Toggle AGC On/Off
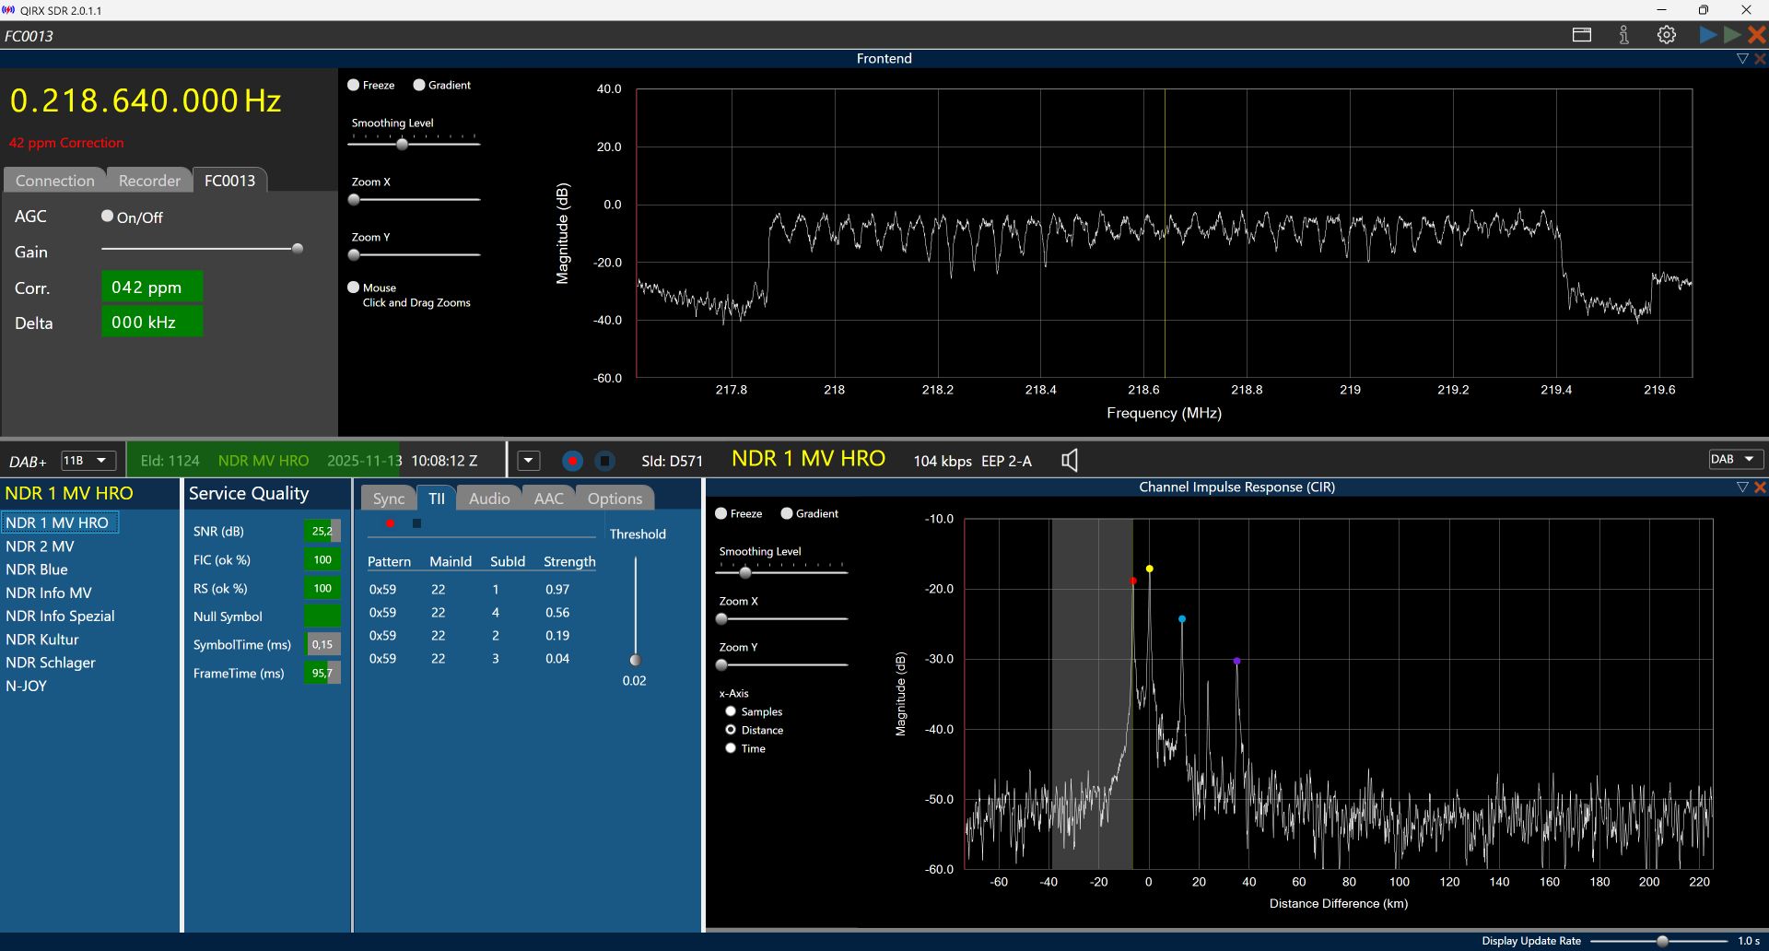Image resolution: width=1769 pixels, height=951 pixels. [108, 217]
